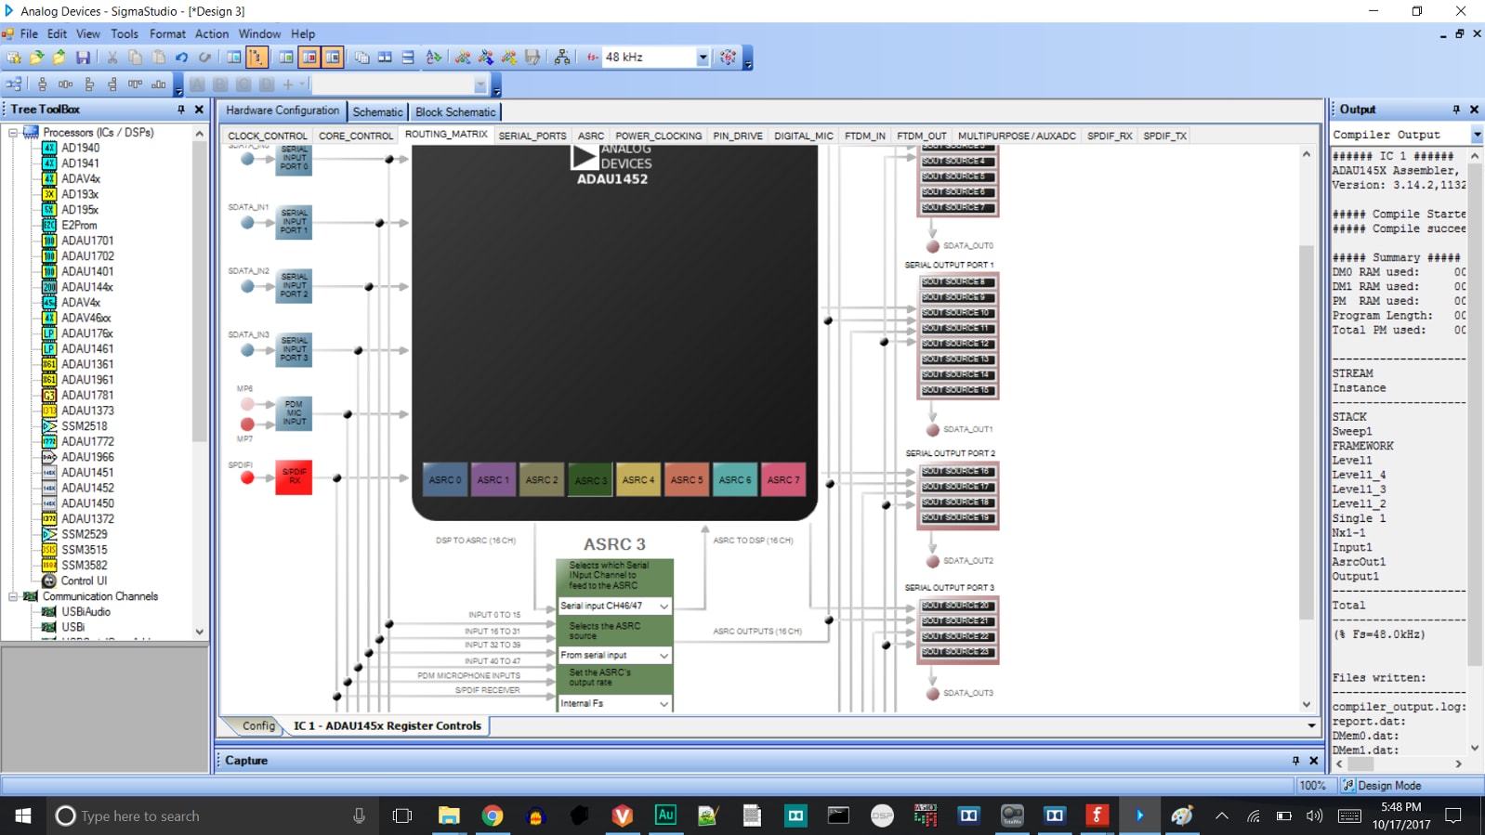Switch to the Block Schematic tab
The width and height of the screenshot is (1485, 835).
pyautogui.click(x=455, y=111)
